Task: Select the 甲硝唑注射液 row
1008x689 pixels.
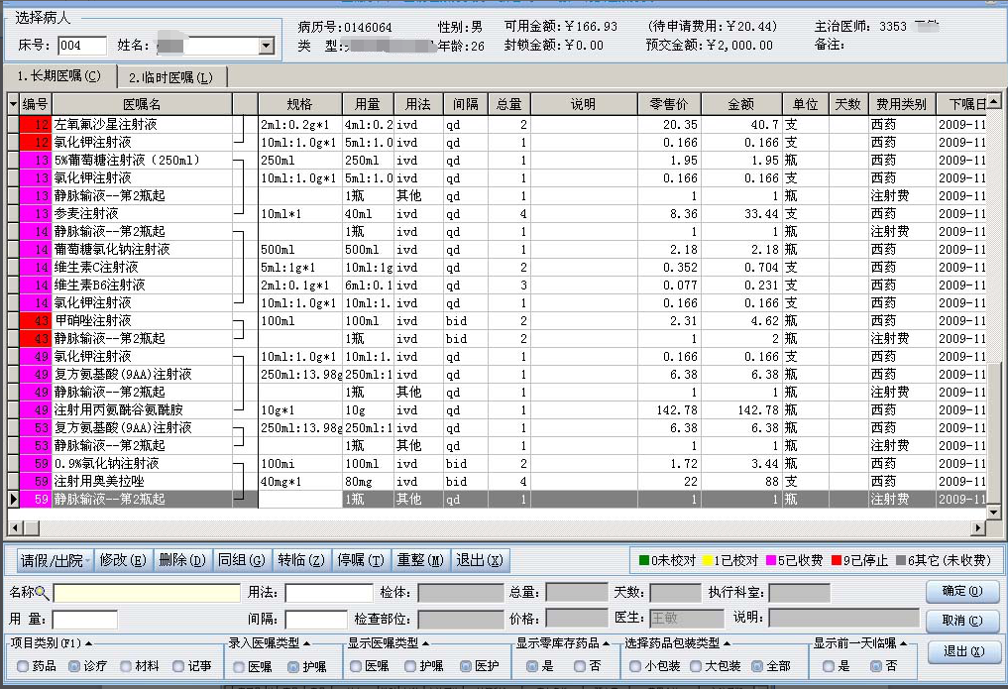Action: (497, 321)
